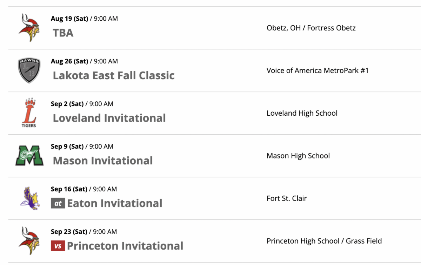Click the Viking logo beside Aug 19 TBA
Screen dimensions: 421x265
tap(29, 28)
